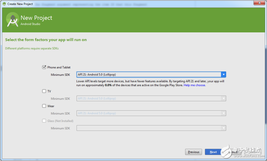The height and width of the screenshot is (161, 267).
Task: Click the 'Different platforms require separate SDKs' text
Action: 32,48
